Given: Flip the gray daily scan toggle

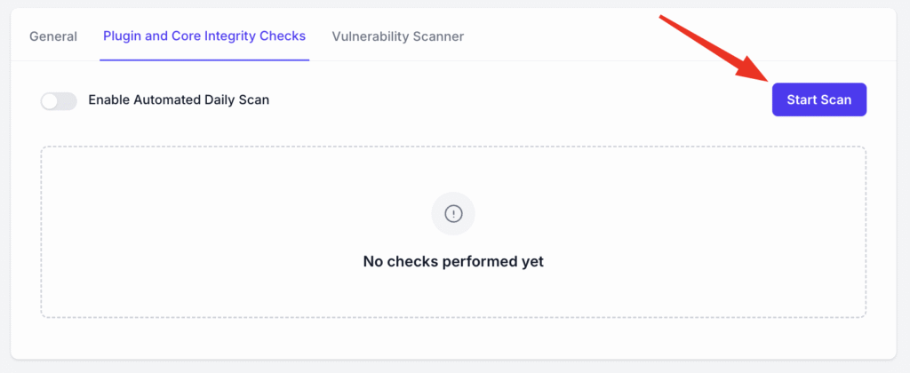Looking at the screenshot, I should 59,100.
